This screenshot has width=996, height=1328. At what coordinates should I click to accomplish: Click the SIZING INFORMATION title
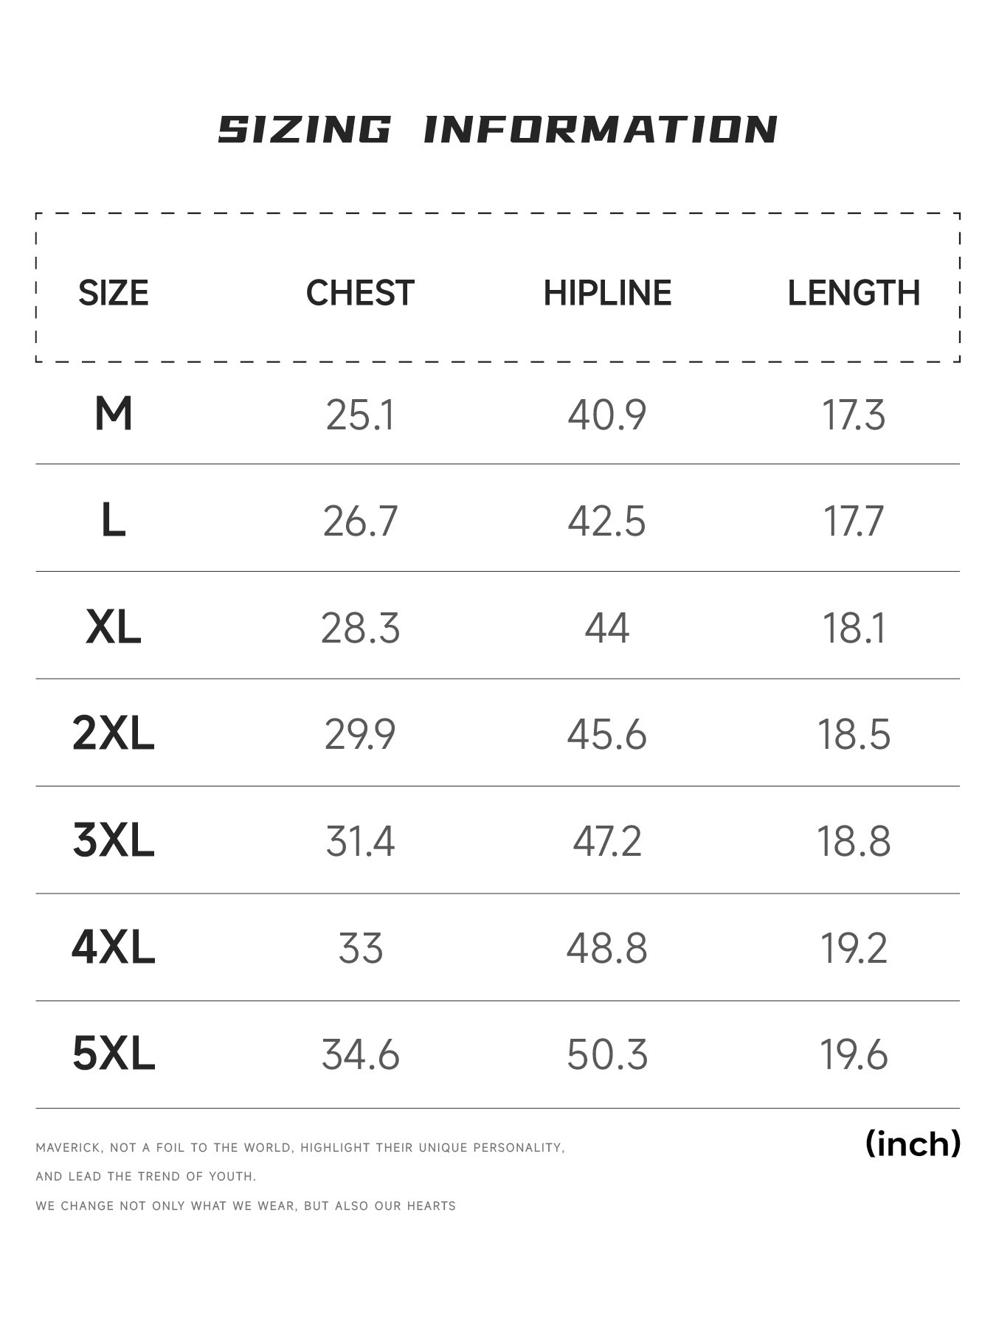(x=498, y=129)
